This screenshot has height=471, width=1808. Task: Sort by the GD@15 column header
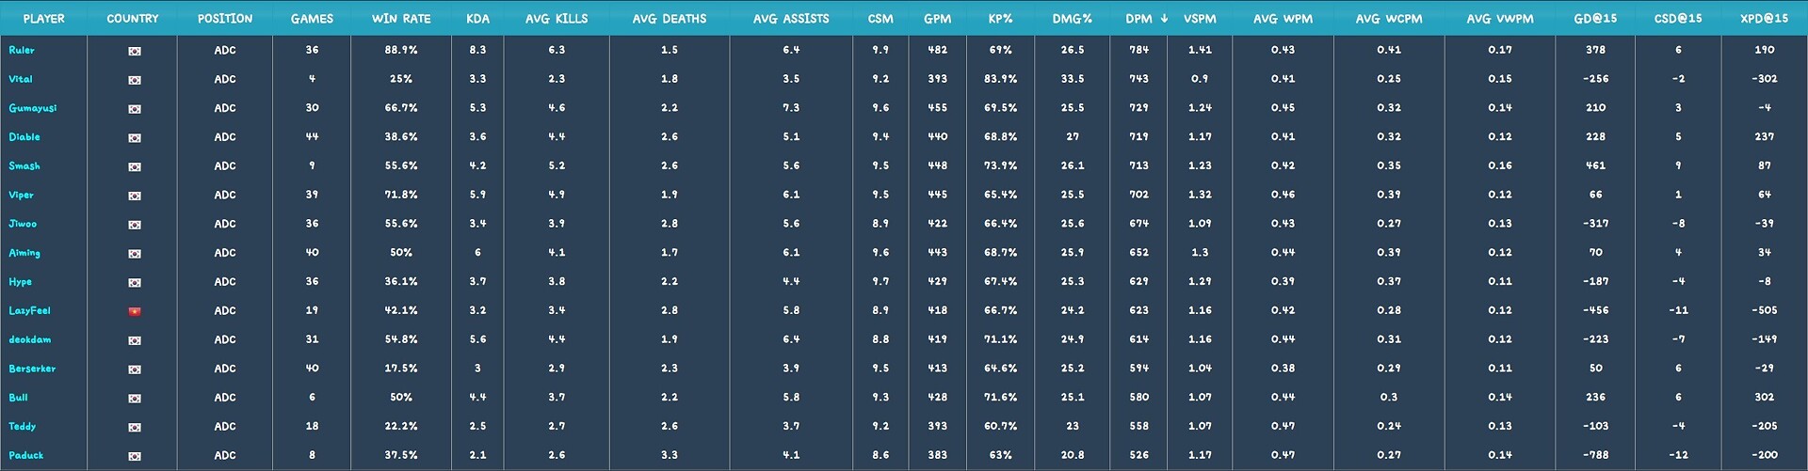[x=1595, y=18]
